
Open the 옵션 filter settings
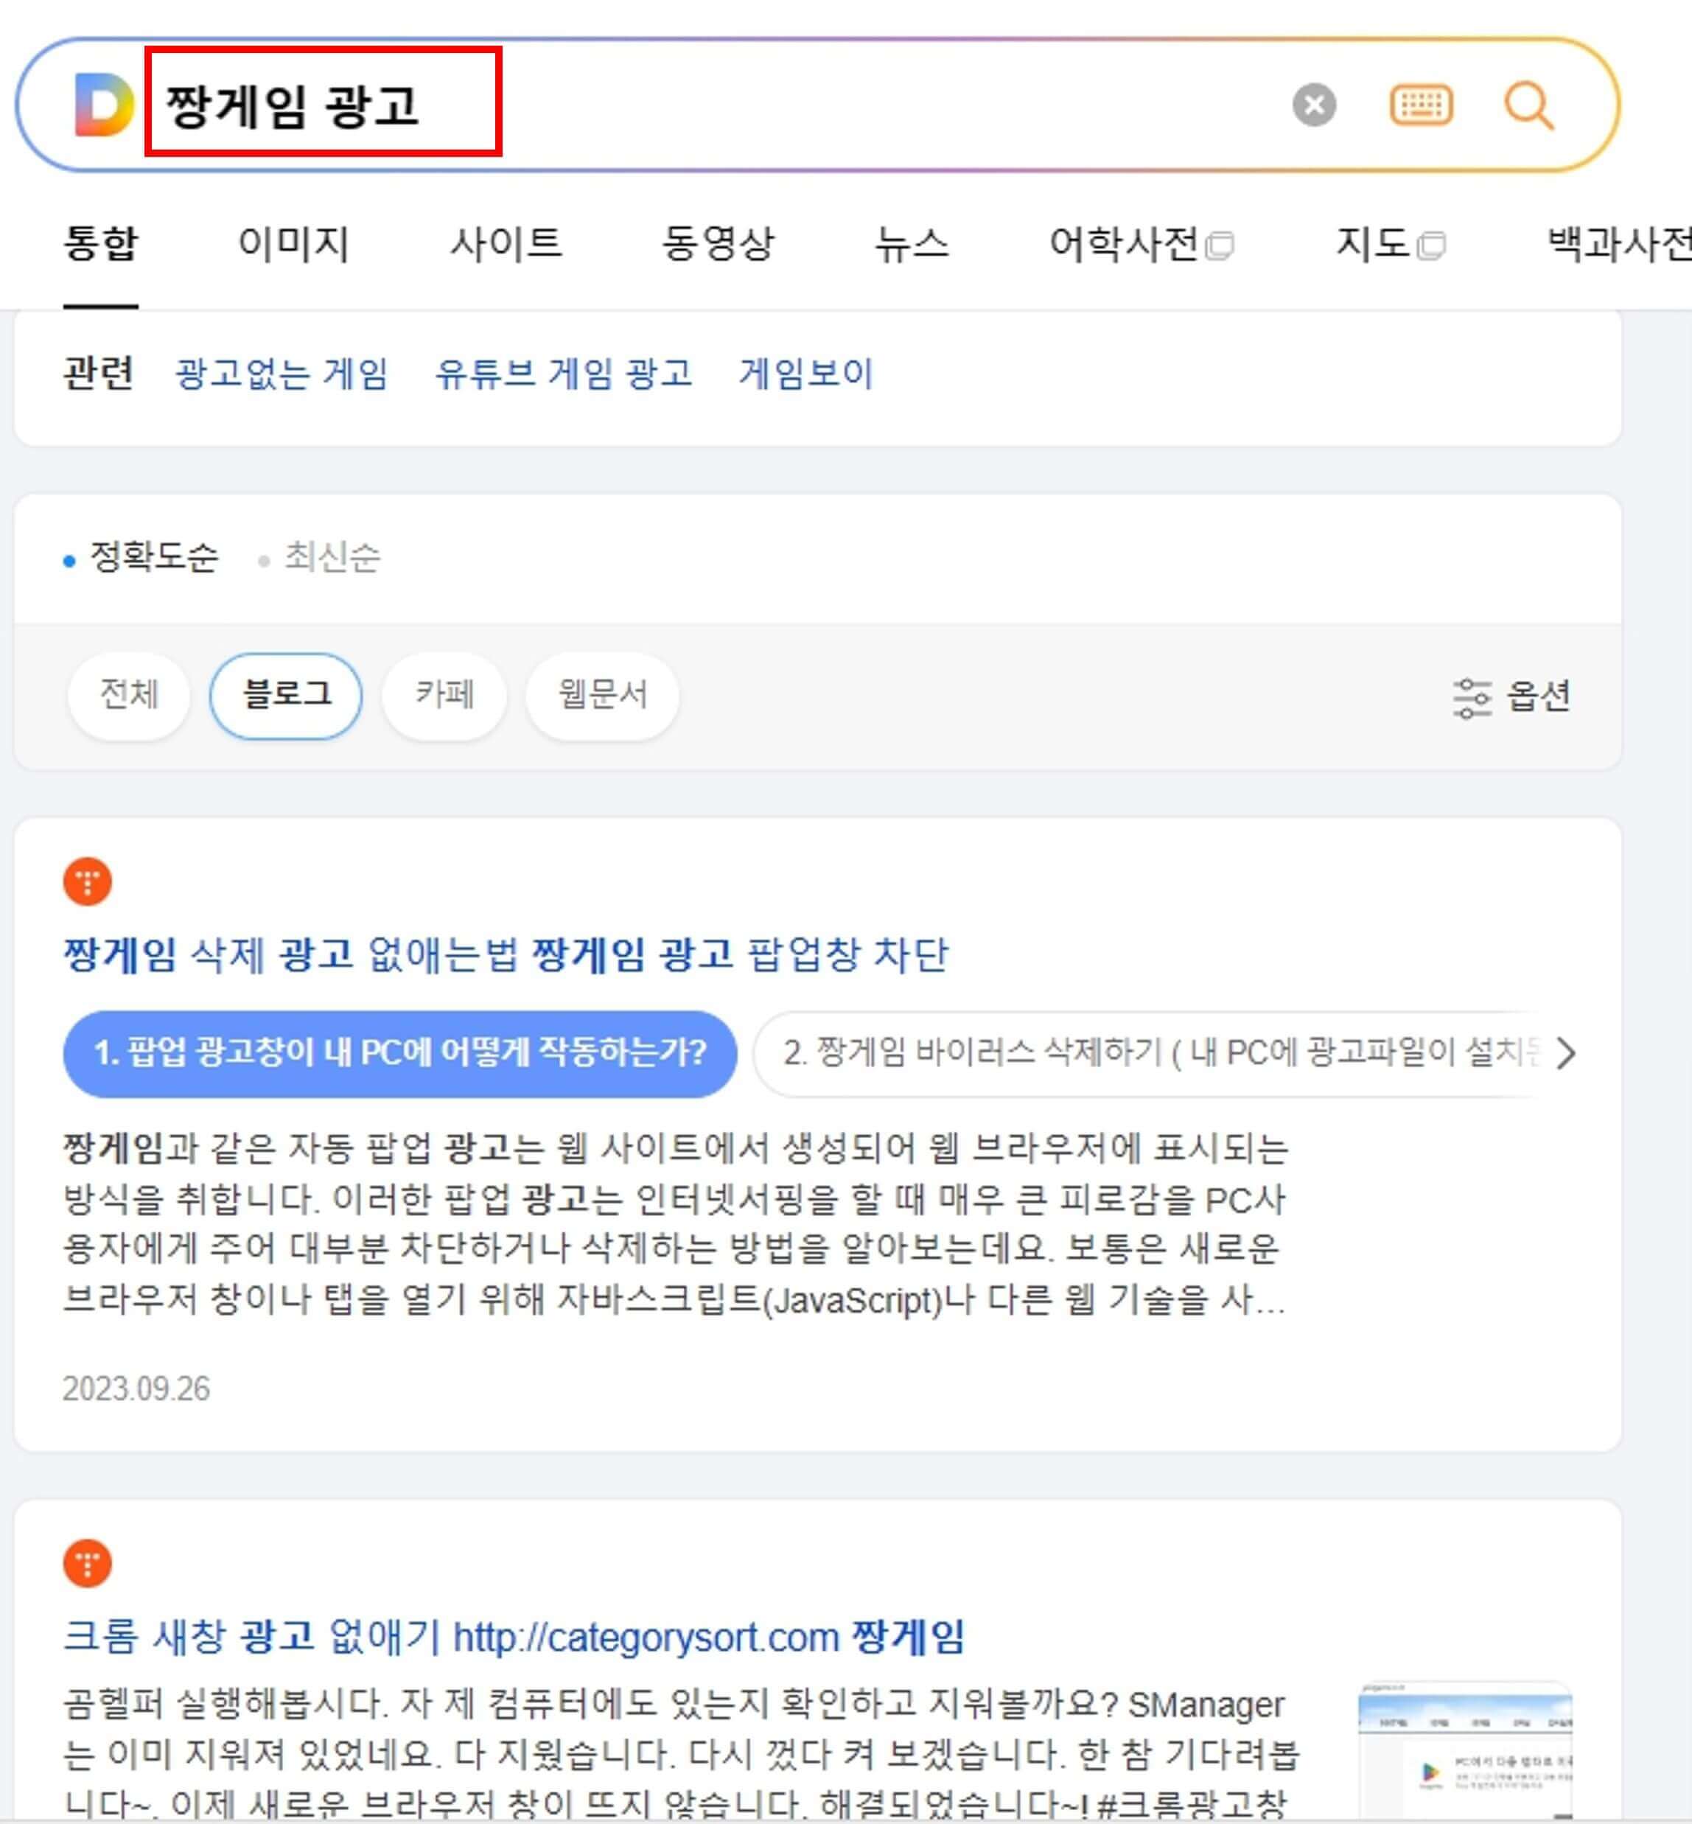(x=1511, y=697)
